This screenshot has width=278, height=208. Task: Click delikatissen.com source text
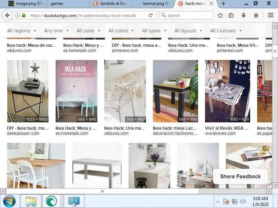(23, 133)
